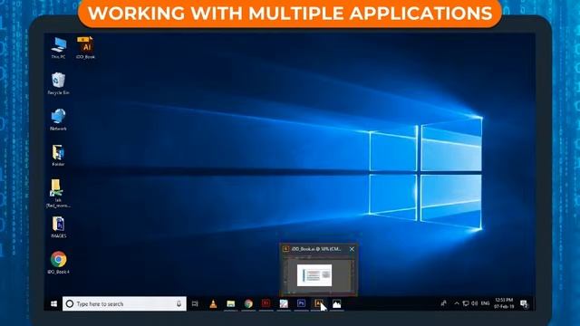Select the Chrome iDO_Book4 desktop shortcut
The height and width of the screenshot is (326, 580).
click(x=58, y=263)
